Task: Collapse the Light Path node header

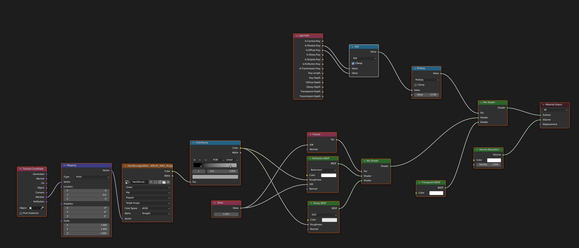Action: [x=296, y=35]
